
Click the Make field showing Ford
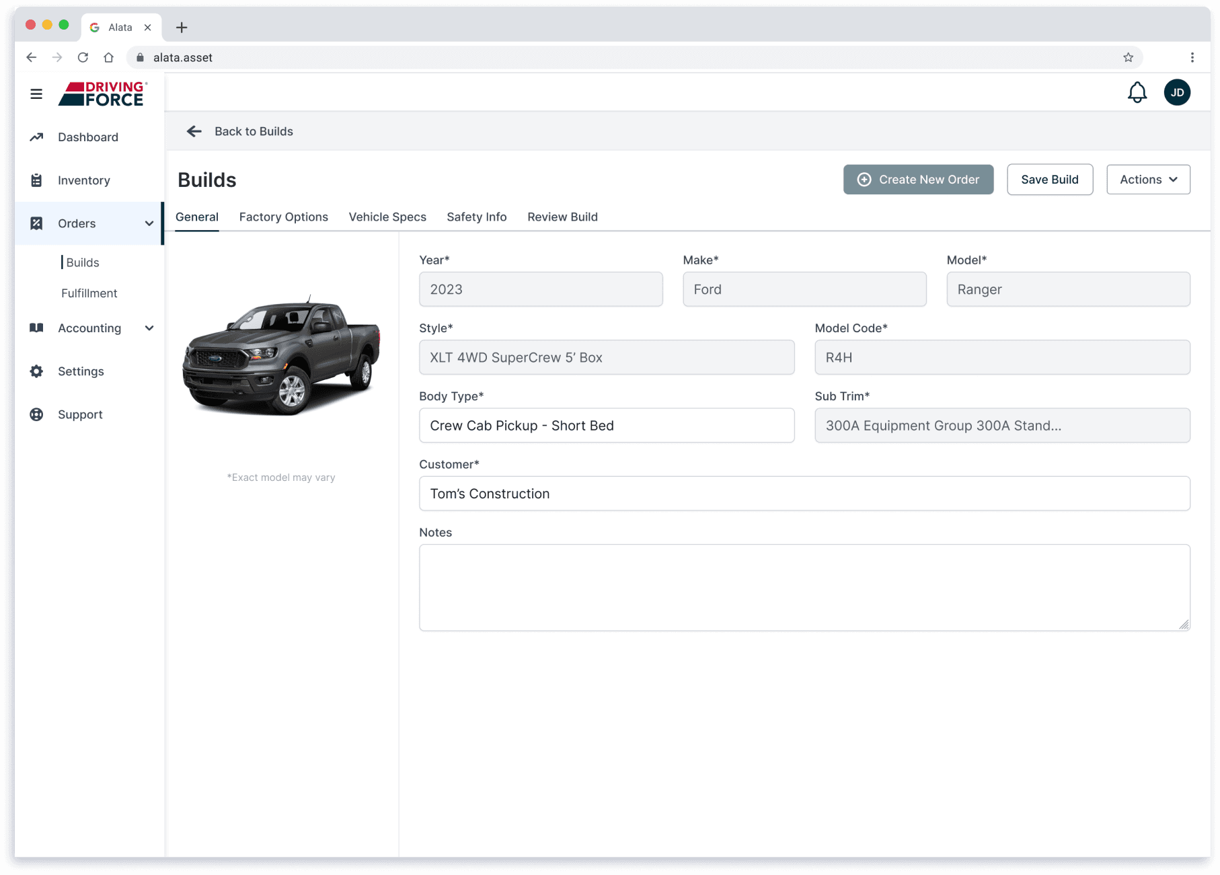pos(804,289)
